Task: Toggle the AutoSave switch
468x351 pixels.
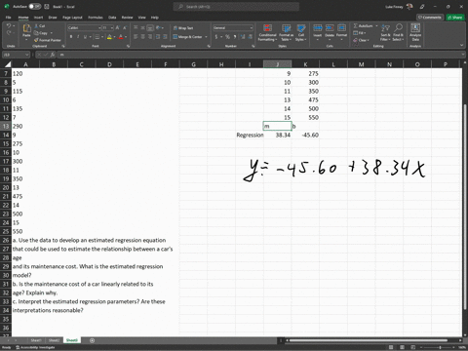Action: [34, 7]
